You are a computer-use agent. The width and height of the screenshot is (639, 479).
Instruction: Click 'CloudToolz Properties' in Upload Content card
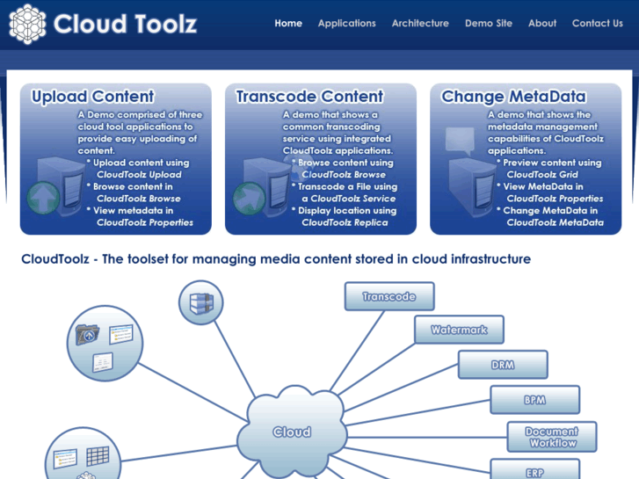(x=145, y=222)
